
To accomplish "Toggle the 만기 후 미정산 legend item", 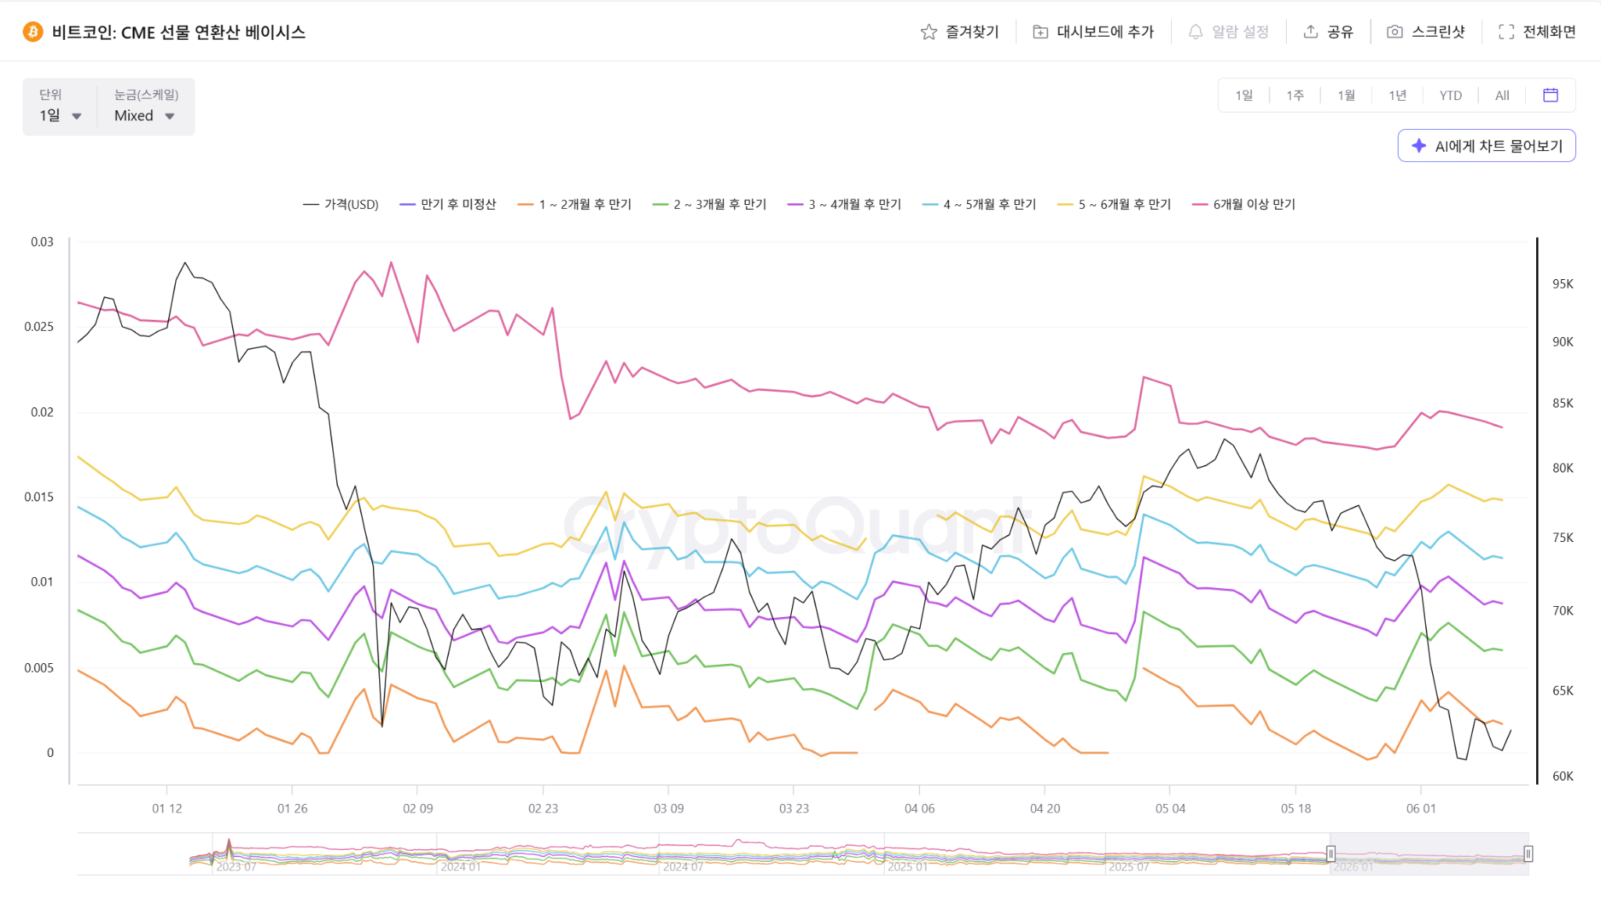I will (x=448, y=204).
